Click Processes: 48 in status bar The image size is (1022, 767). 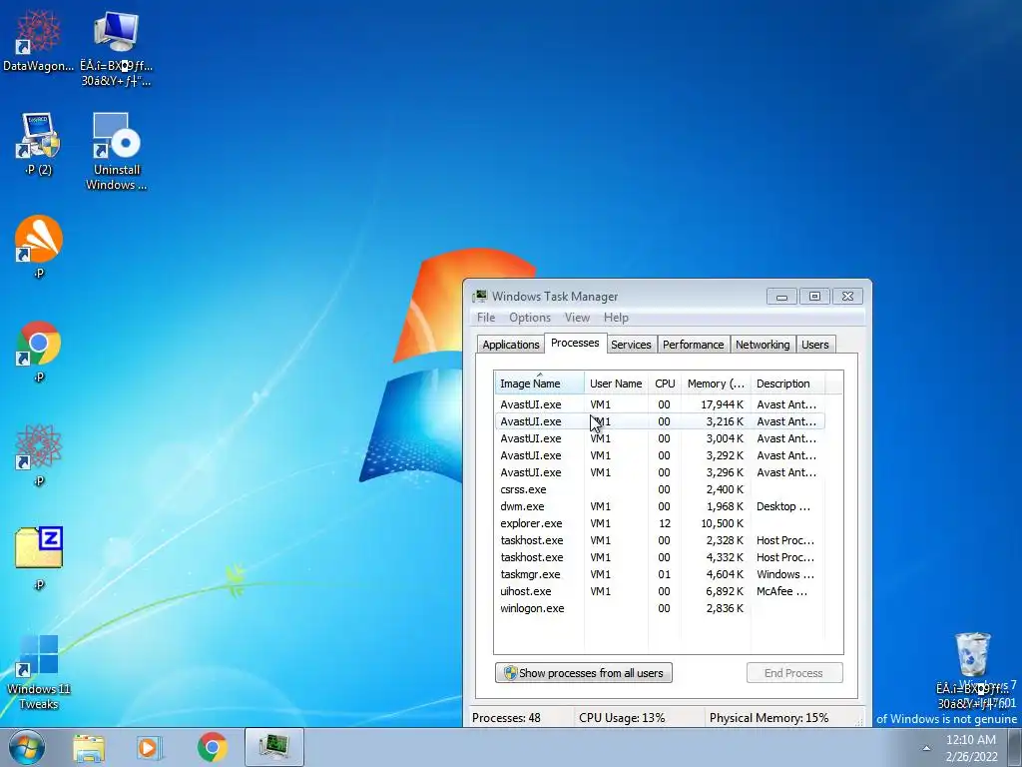506,717
